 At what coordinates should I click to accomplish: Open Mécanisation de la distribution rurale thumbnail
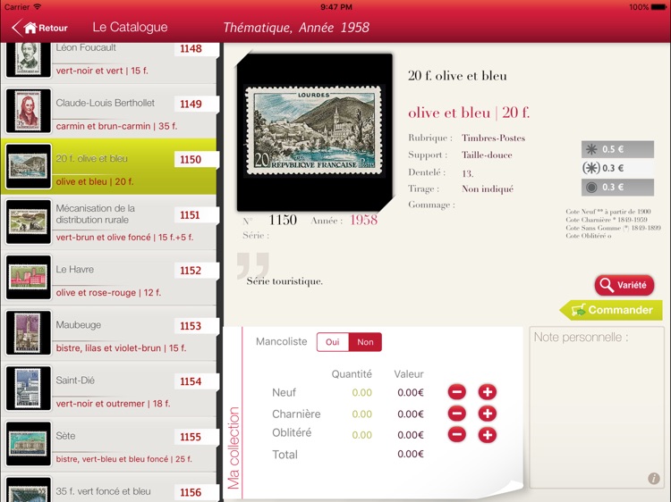[29, 222]
